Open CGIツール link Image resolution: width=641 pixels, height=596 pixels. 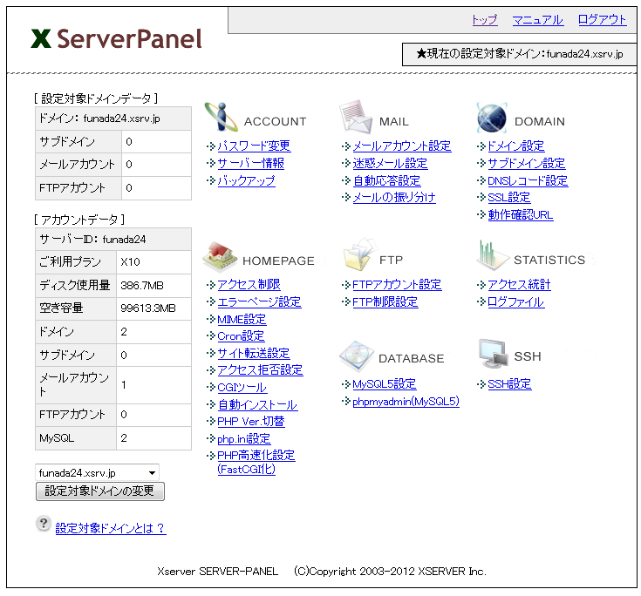coord(242,387)
